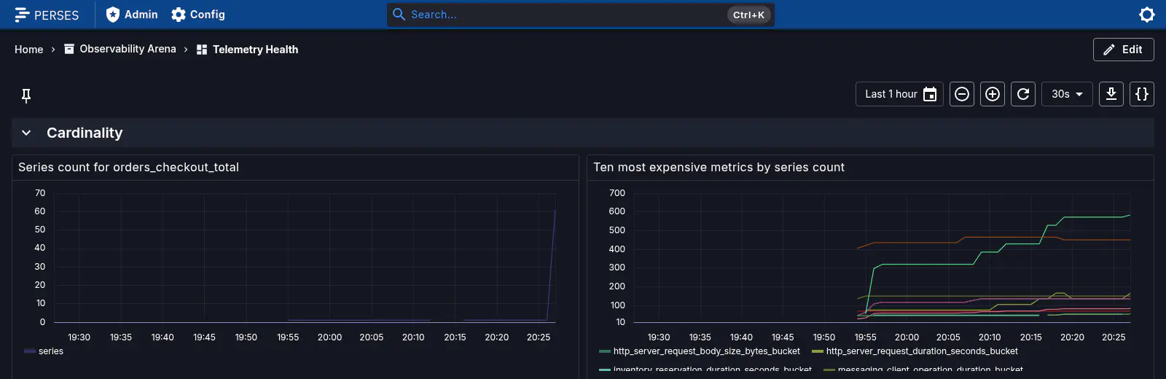Screen dimensions: 1166x379
Task: Open theme settings gear icon
Action: [x=1147, y=15]
